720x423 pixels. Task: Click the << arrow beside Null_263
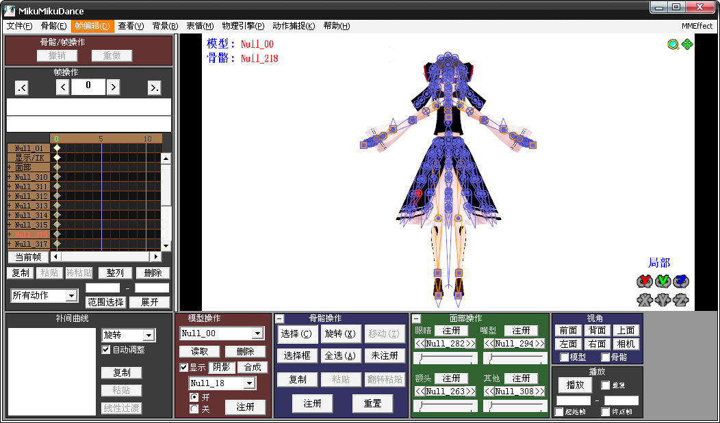tap(420, 392)
